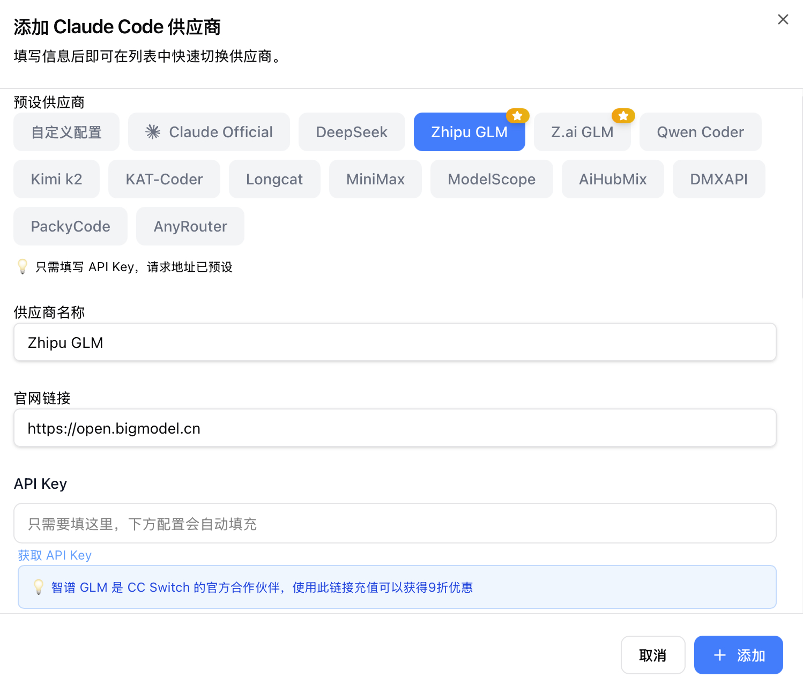This screenshot has width=803, height=685.
Task: Select the DeepSeek preset provider
Action: click(x=352, y=132)
